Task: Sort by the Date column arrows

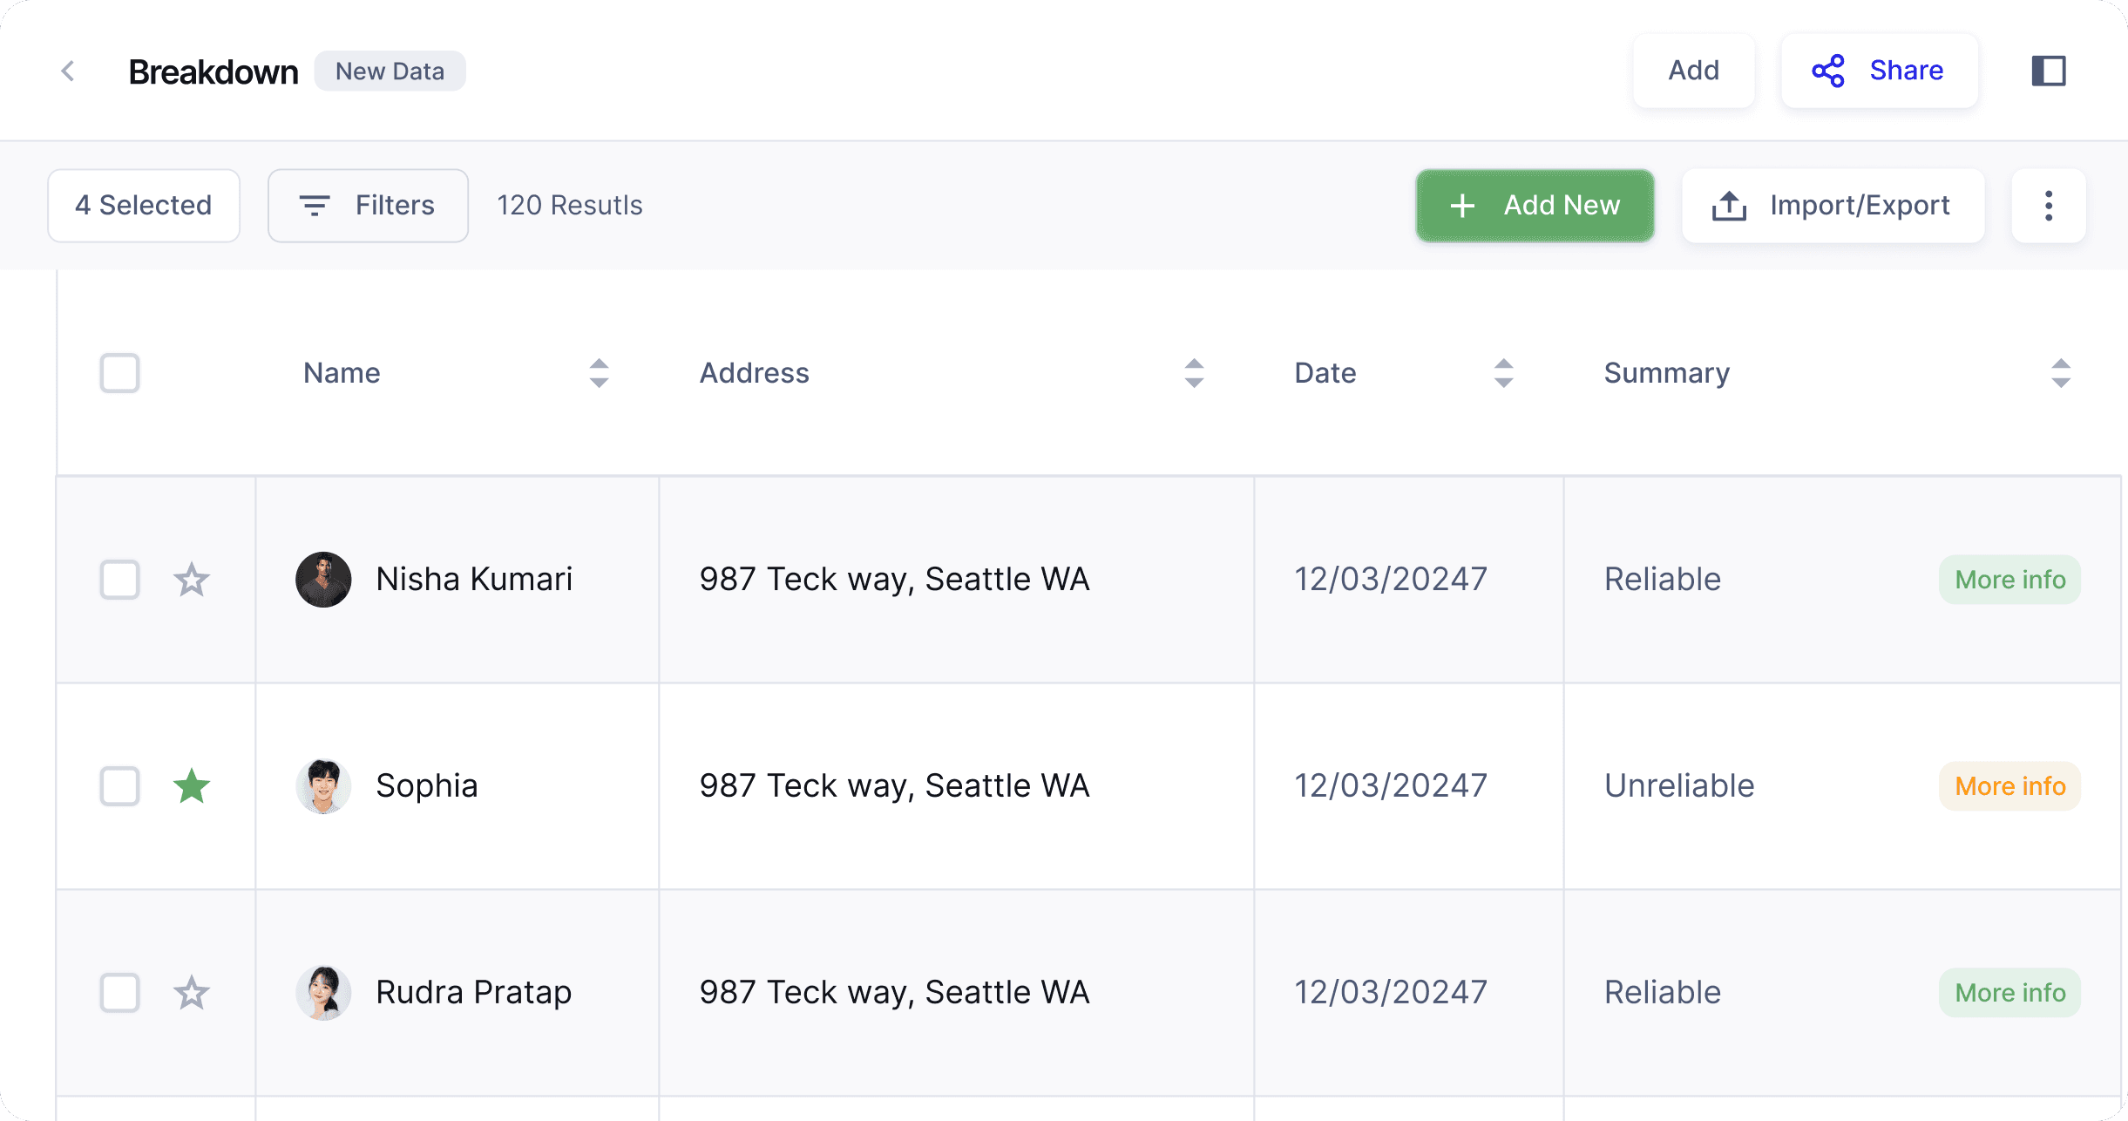Action: tap(1503, 373)
